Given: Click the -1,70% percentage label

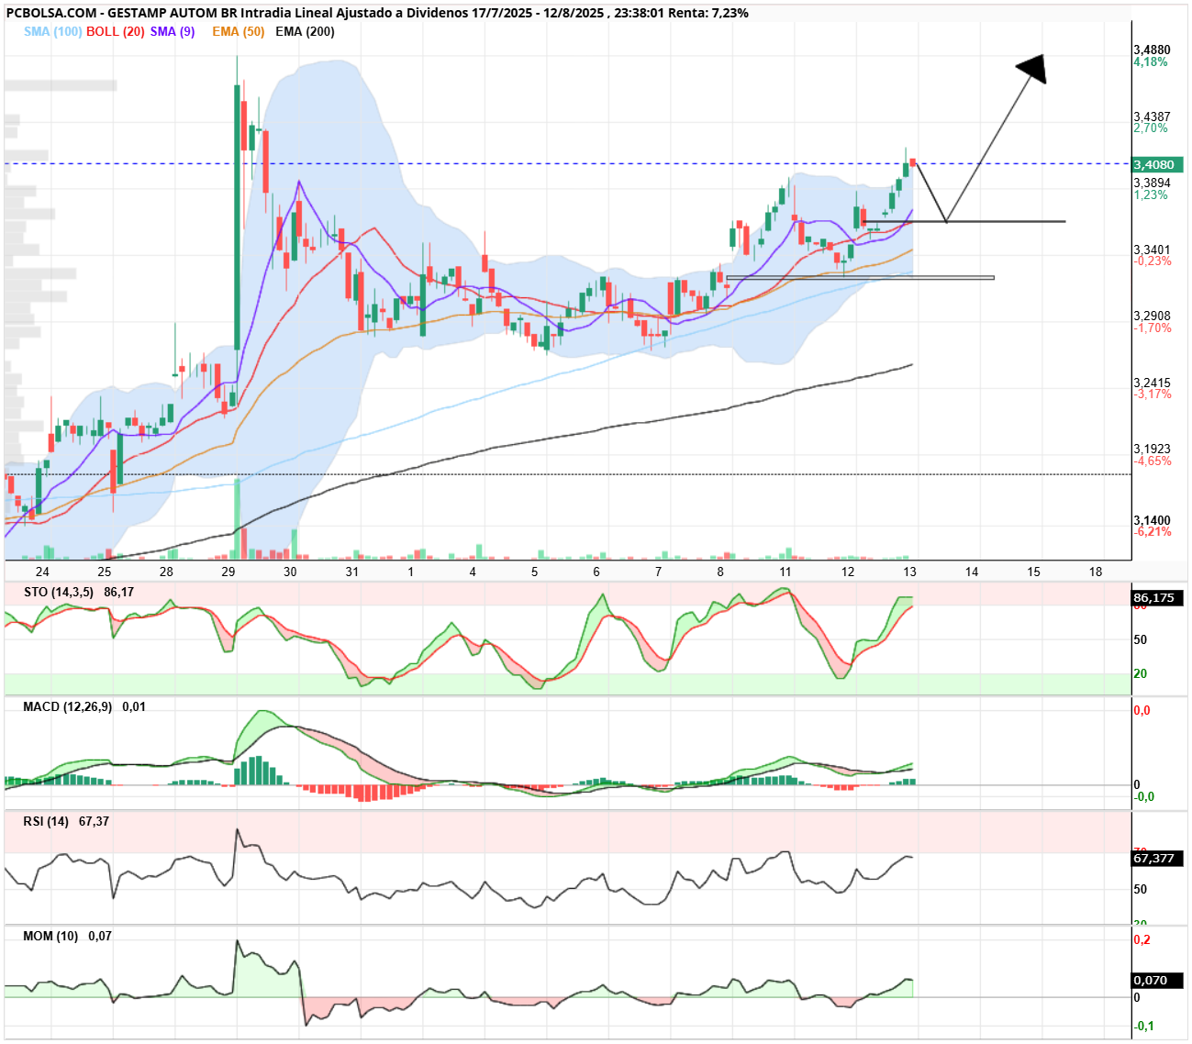Looking at the screenshot, I should coord(1153,328).
